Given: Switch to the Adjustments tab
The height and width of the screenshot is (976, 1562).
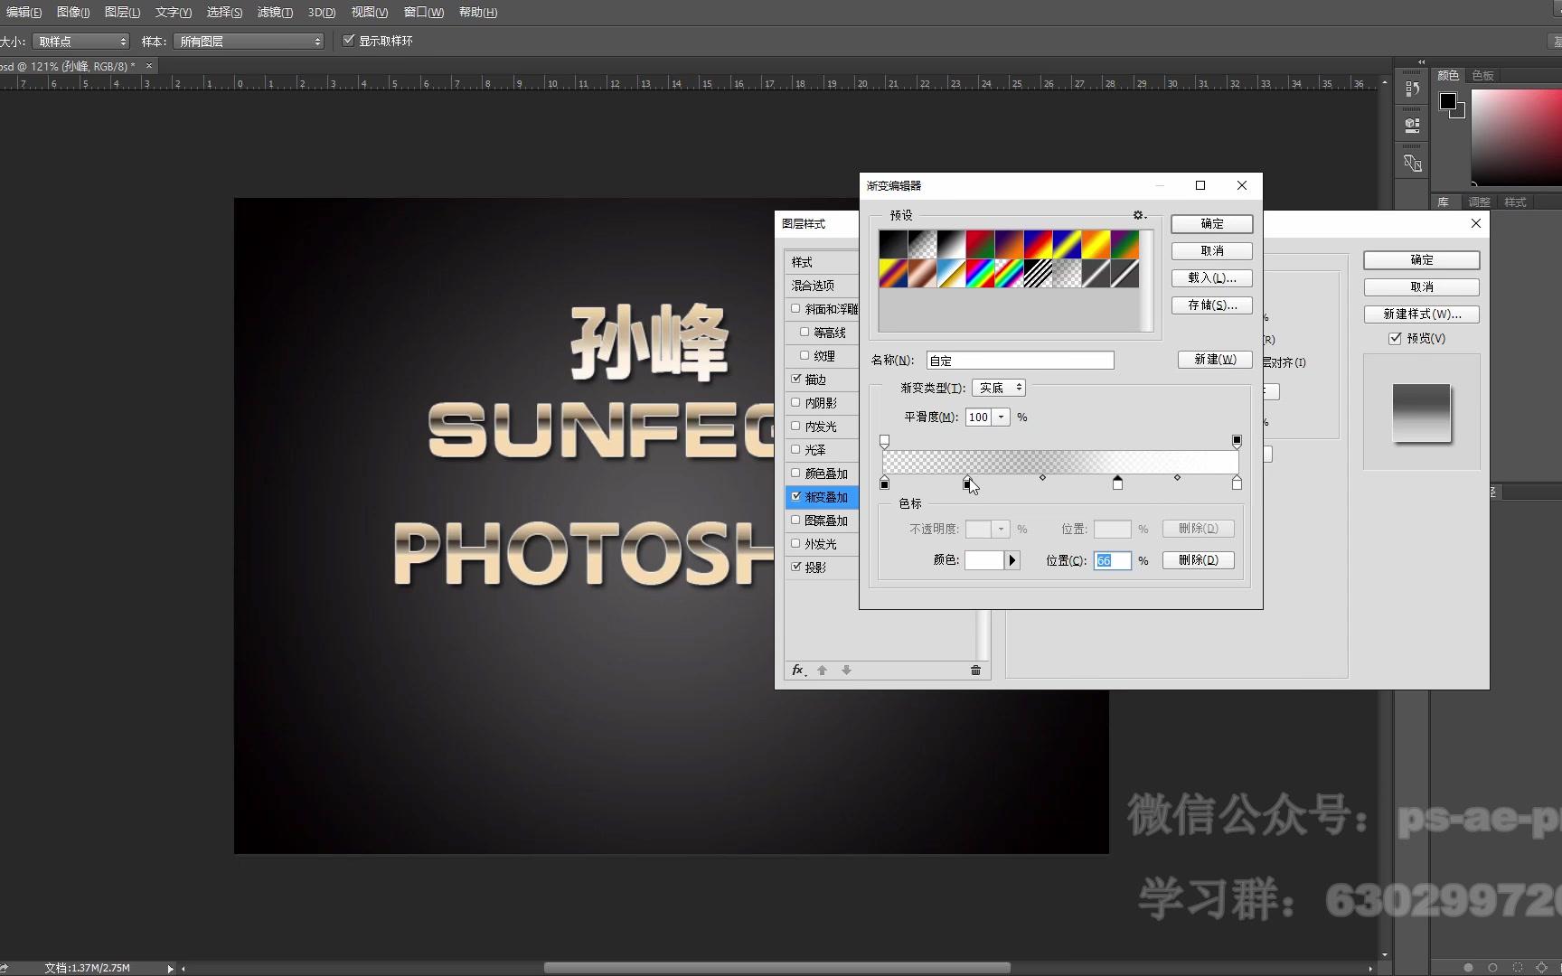Looking at the screenshot, I should [1479, 202].
